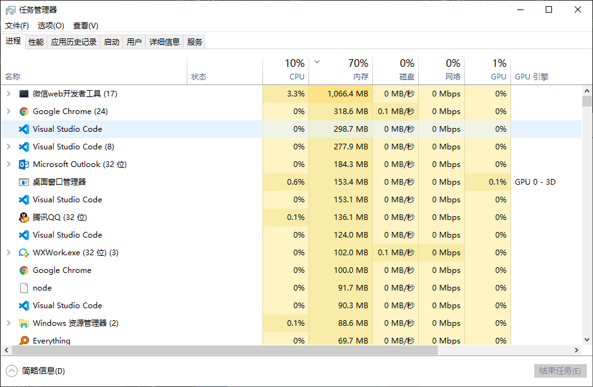593x387 pixels.
Task: Click the Microsoft Outlook process icon
Action: 24,165
